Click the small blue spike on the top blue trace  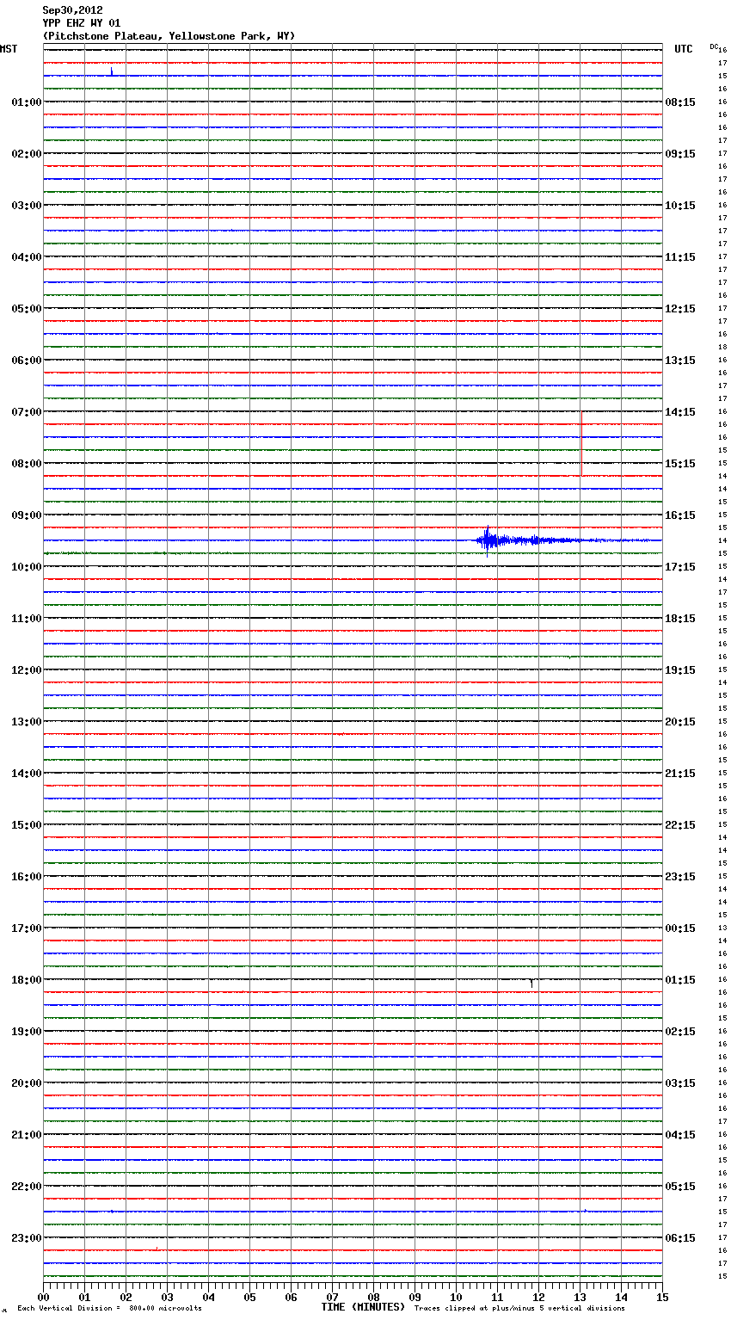coord(112,71)
